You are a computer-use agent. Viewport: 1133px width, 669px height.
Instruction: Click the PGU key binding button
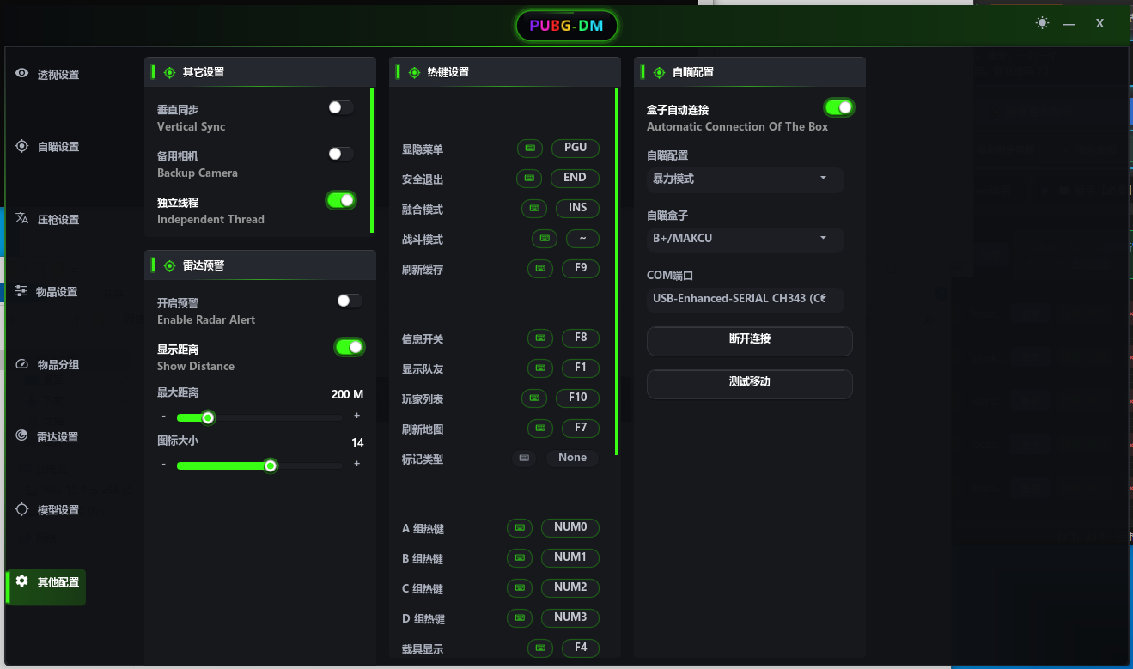[x=576, y=148]
